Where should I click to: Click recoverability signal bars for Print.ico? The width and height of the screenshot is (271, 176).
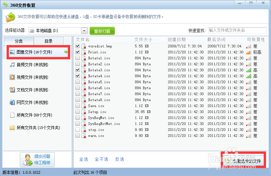pos(249,52)
